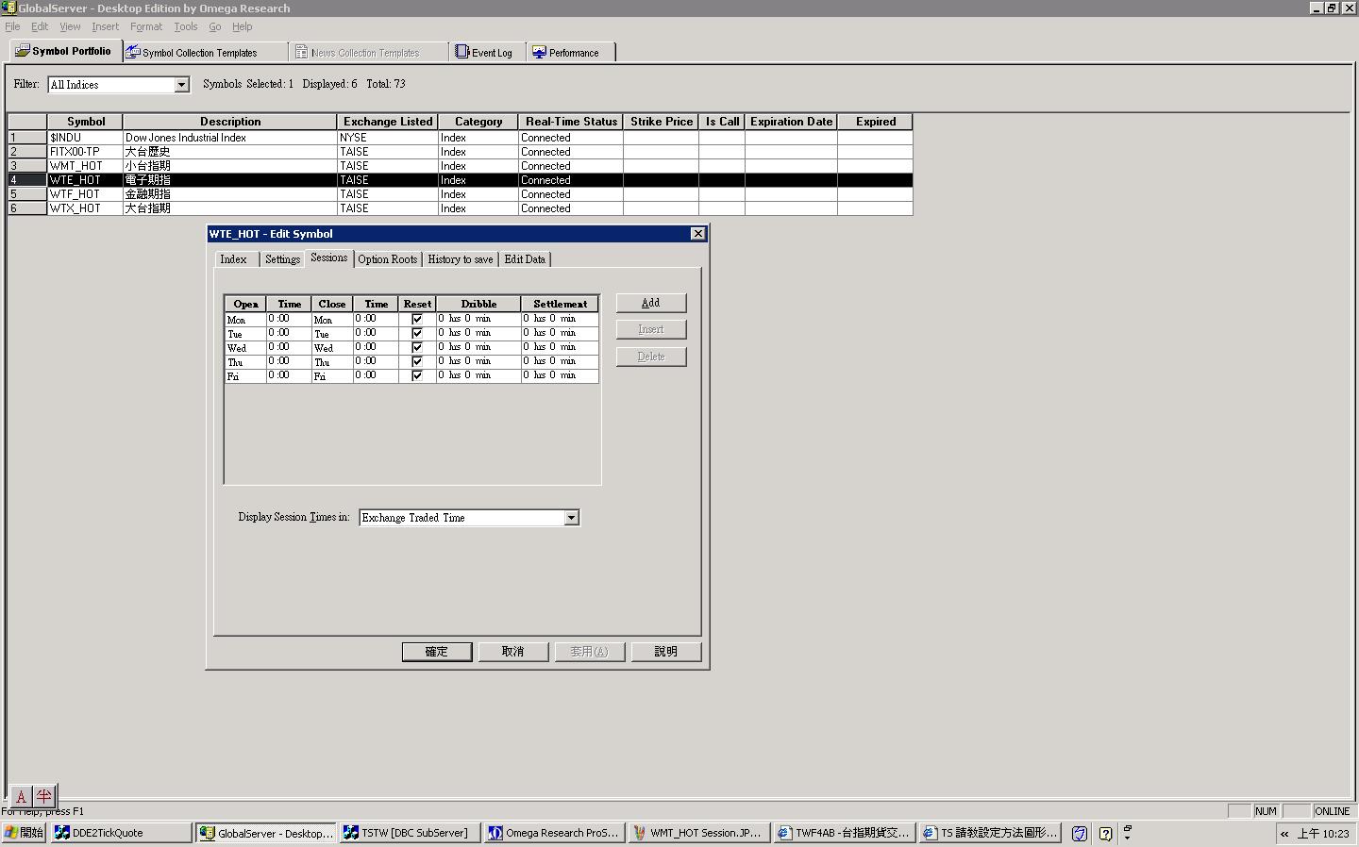Click the Symbol column header

point(85,122)
